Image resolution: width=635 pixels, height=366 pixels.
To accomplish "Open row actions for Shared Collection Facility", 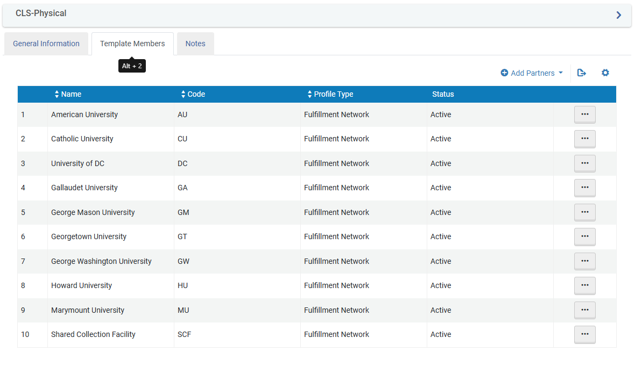I will pos(584,334).
